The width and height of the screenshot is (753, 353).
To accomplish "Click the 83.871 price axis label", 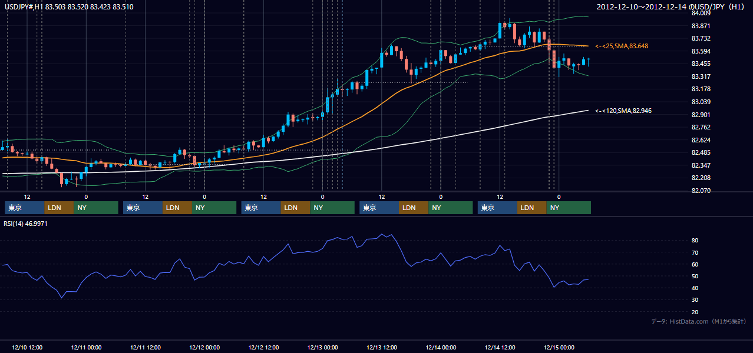I will (701, 26).
